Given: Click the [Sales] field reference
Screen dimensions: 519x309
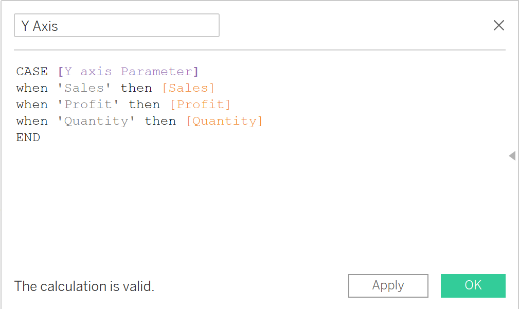Looking at the screenshot, I should [x=188, y=88].
